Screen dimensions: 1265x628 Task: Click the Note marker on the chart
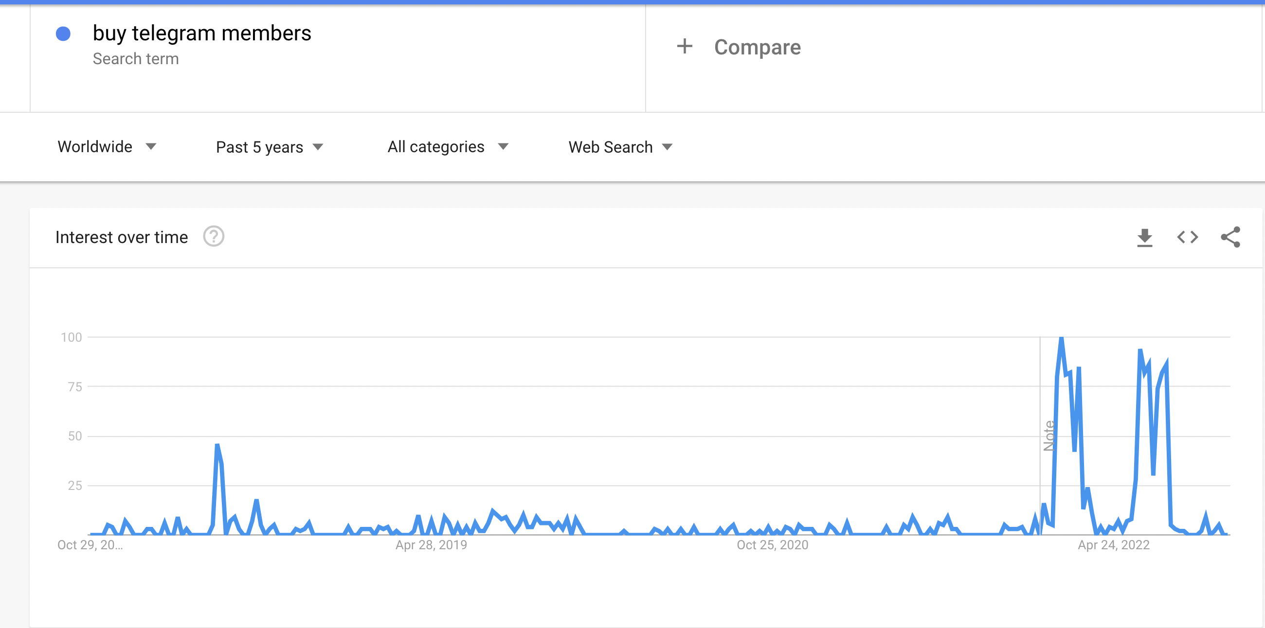click(x=1049, y=436)
